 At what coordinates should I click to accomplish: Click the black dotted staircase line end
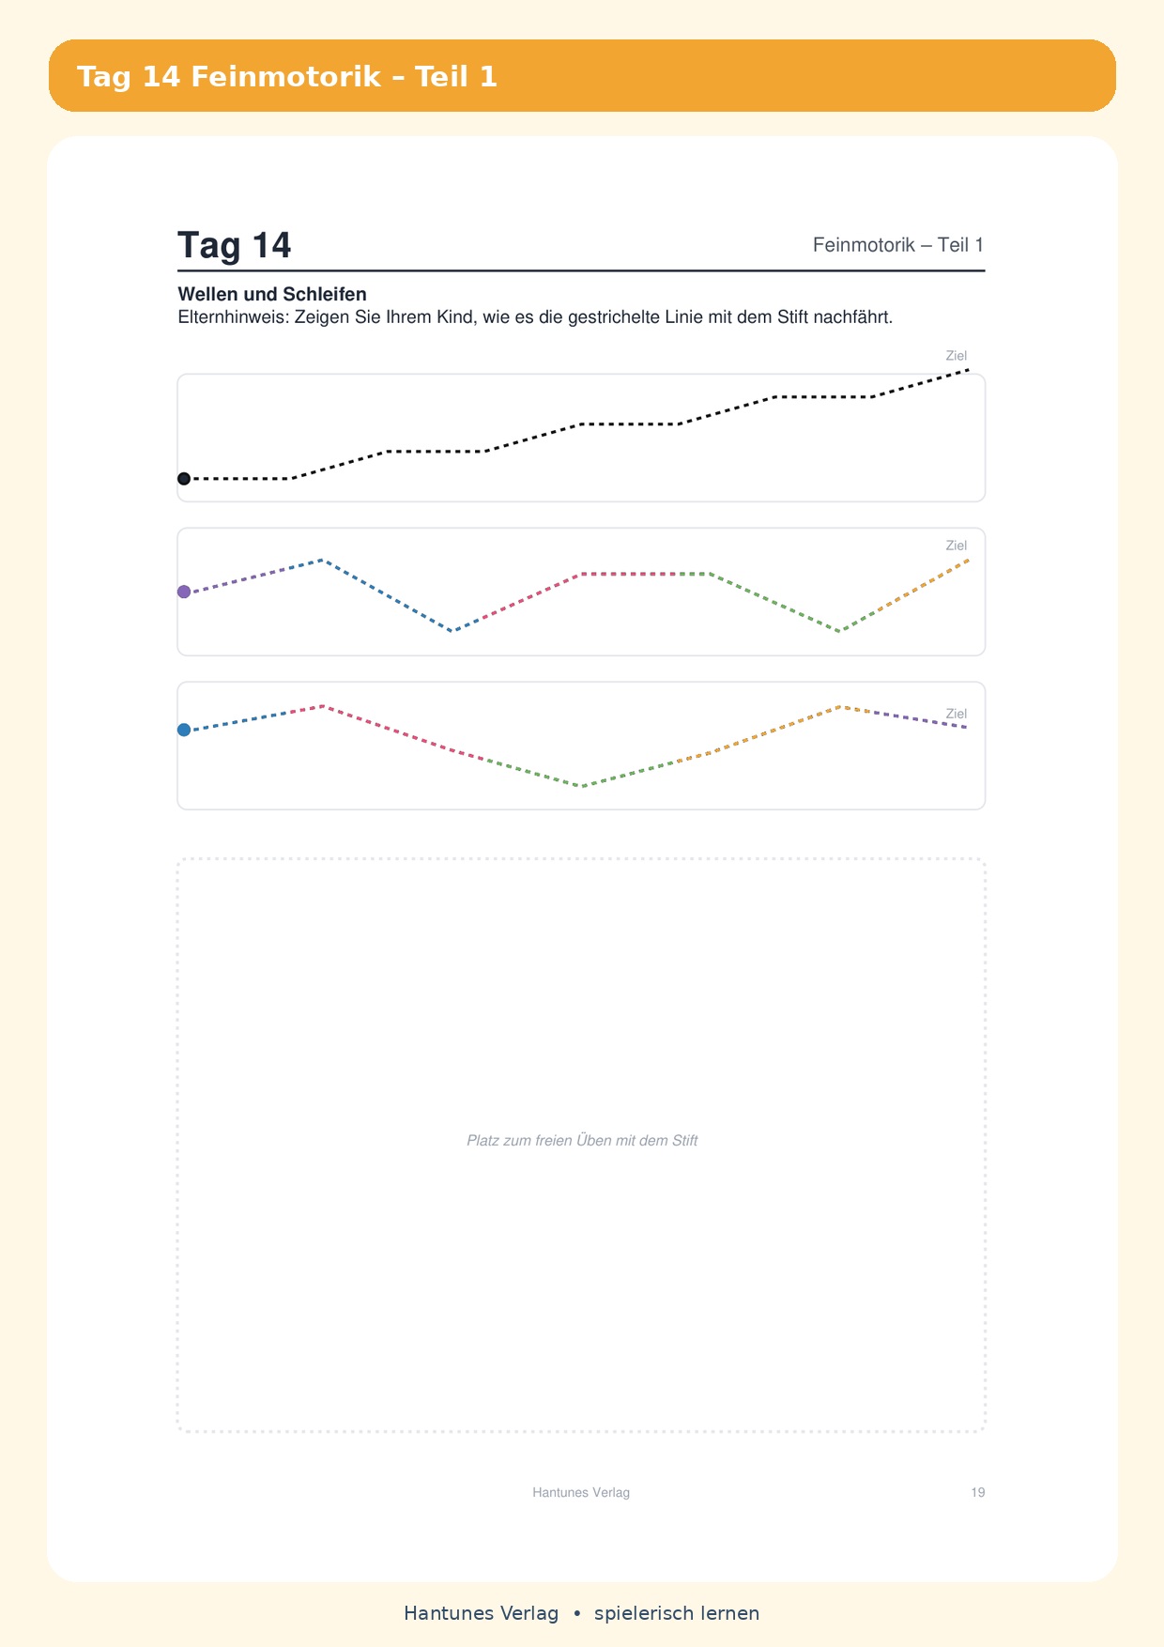[967, 370]
